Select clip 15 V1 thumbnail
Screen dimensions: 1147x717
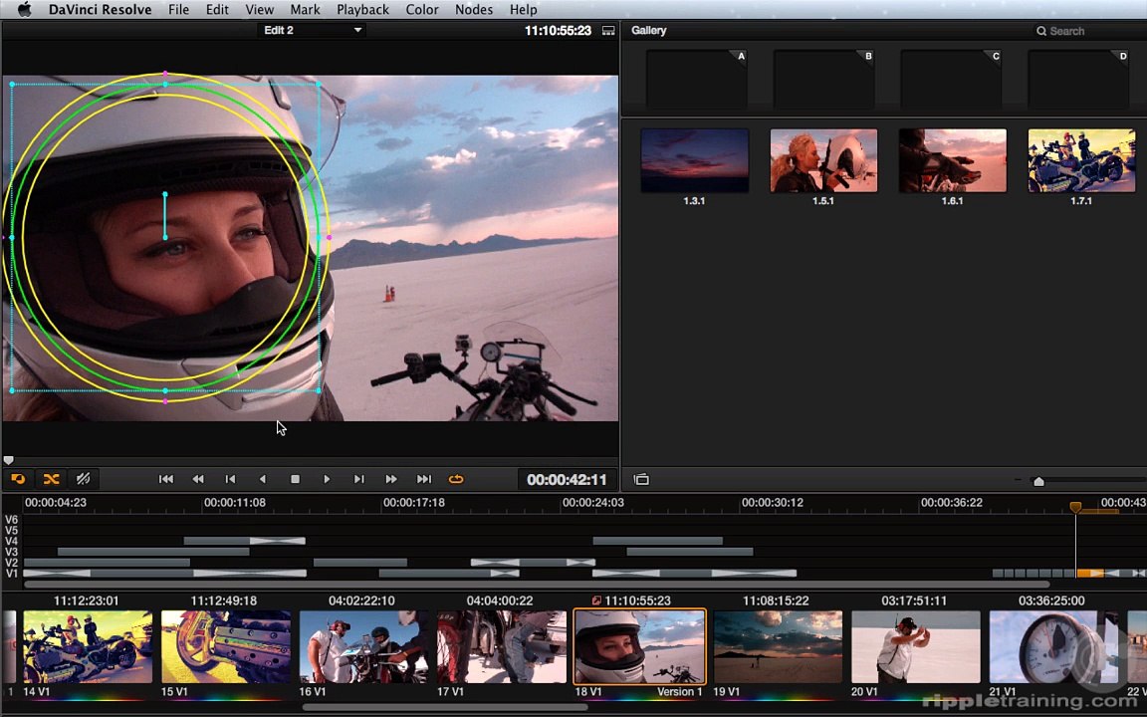(226, 647)
